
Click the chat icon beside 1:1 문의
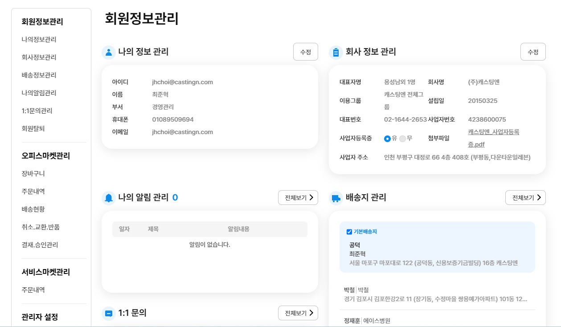(x=109, y=313)
